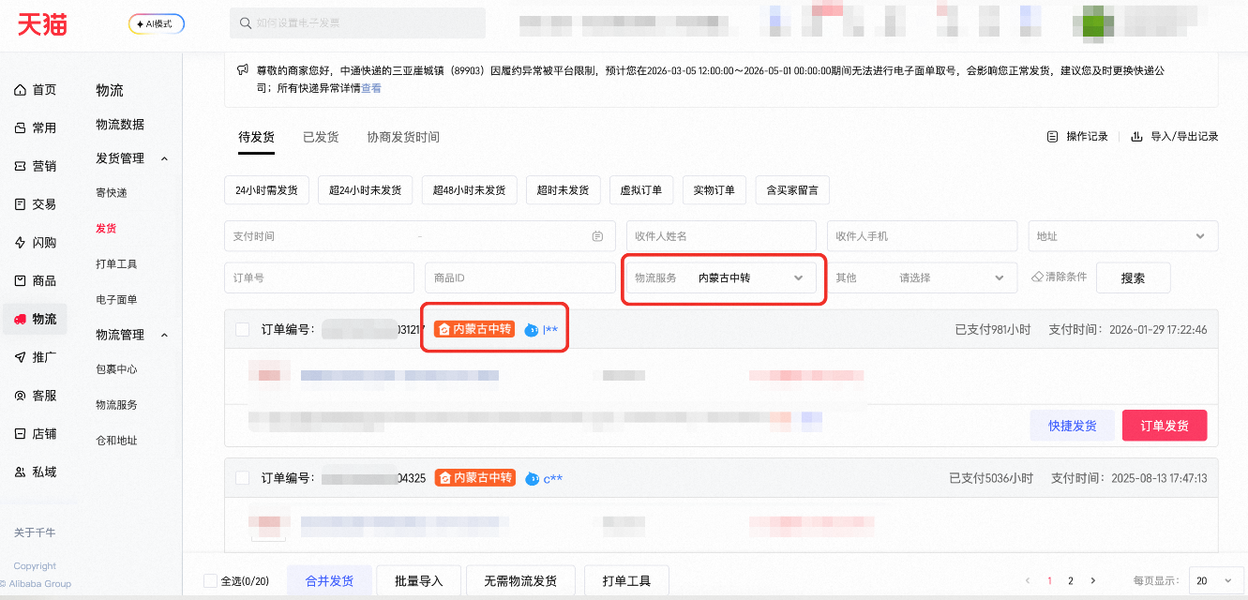The height and width of the screenshot is (600, 1248).
Task: Open 物流数据 submenu item
Action: coord(120,125)
